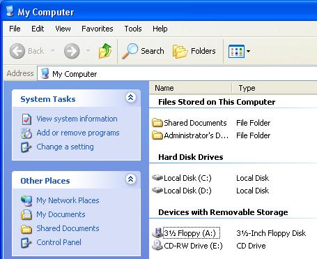
Task: Click the CD-RW Drive (E:) disc icon
Action: pyautogui.click(x=157, y=245)
